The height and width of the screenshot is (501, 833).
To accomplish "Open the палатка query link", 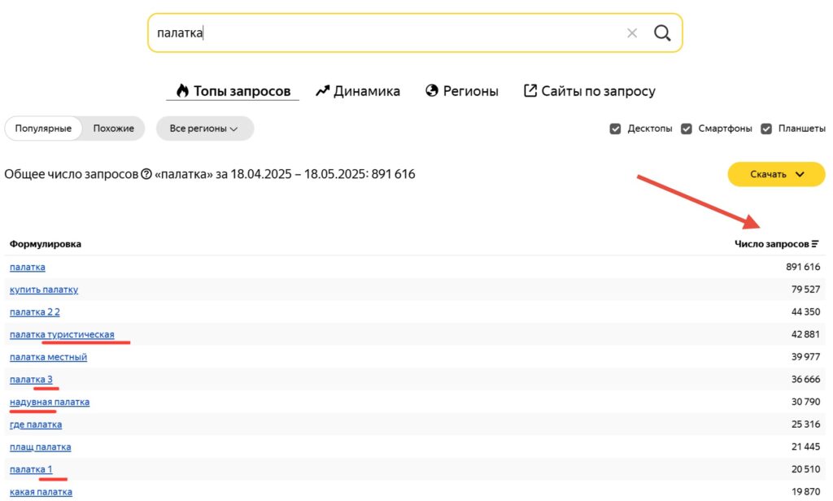I will [x=27, y=268].
